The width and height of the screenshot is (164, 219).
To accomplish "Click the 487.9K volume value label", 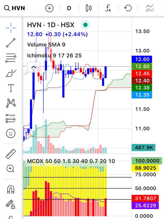I will [143, 148].
